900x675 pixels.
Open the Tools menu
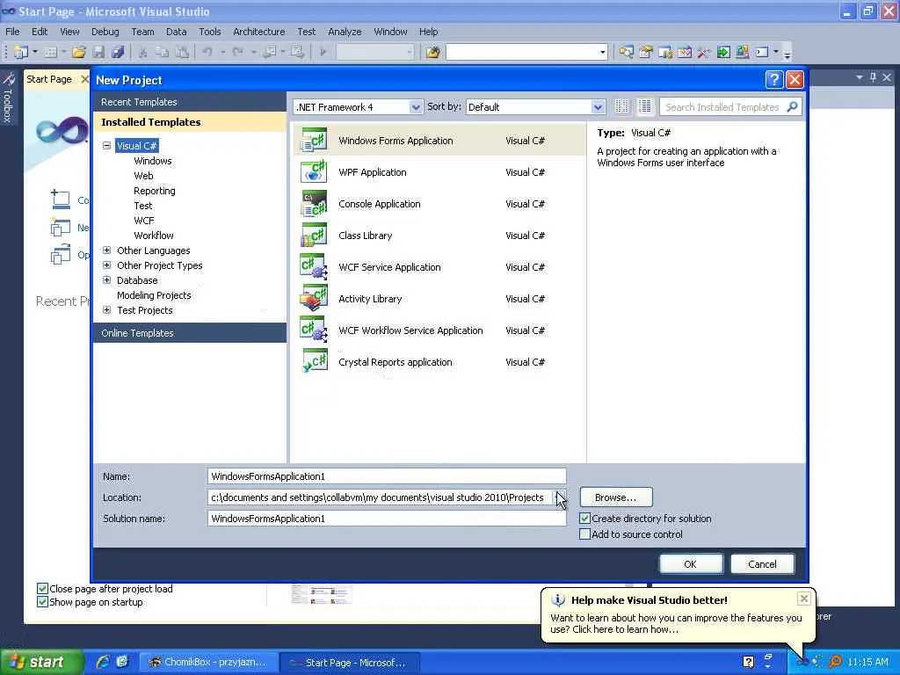coord(209,32)
